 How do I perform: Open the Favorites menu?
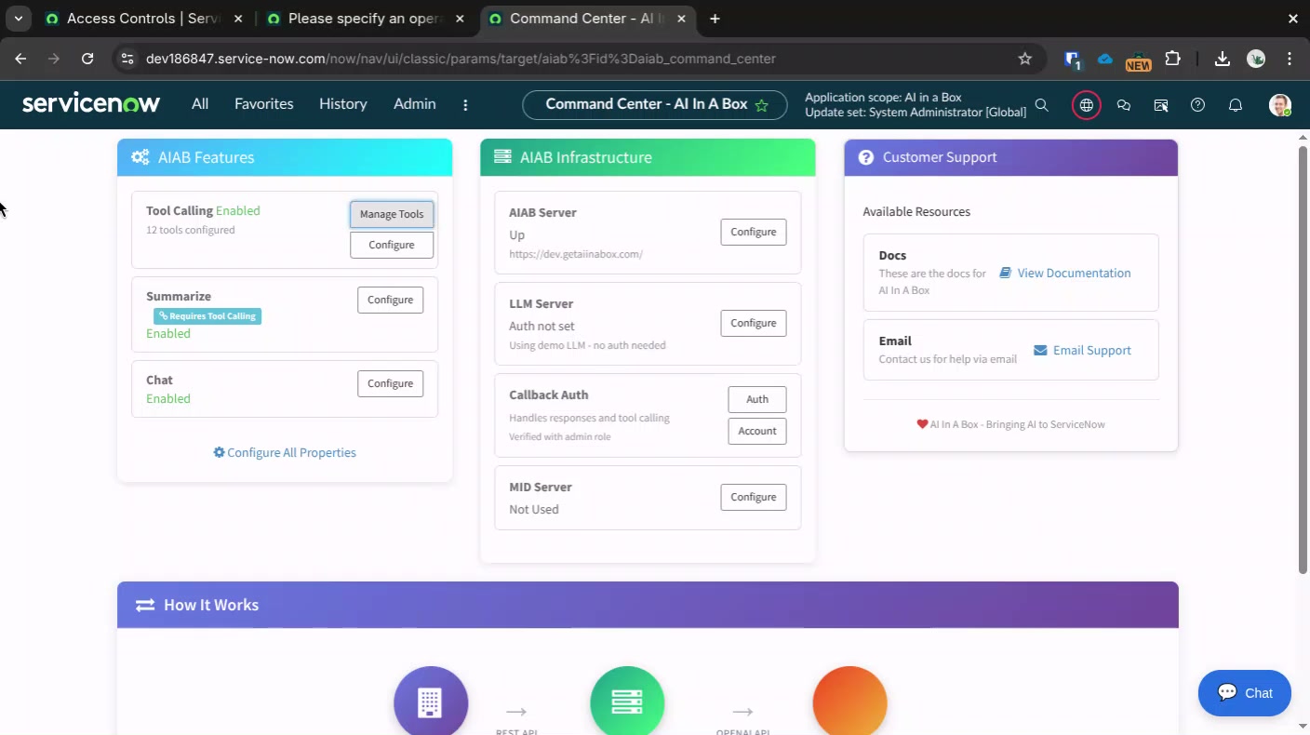[x=264, y=104]
